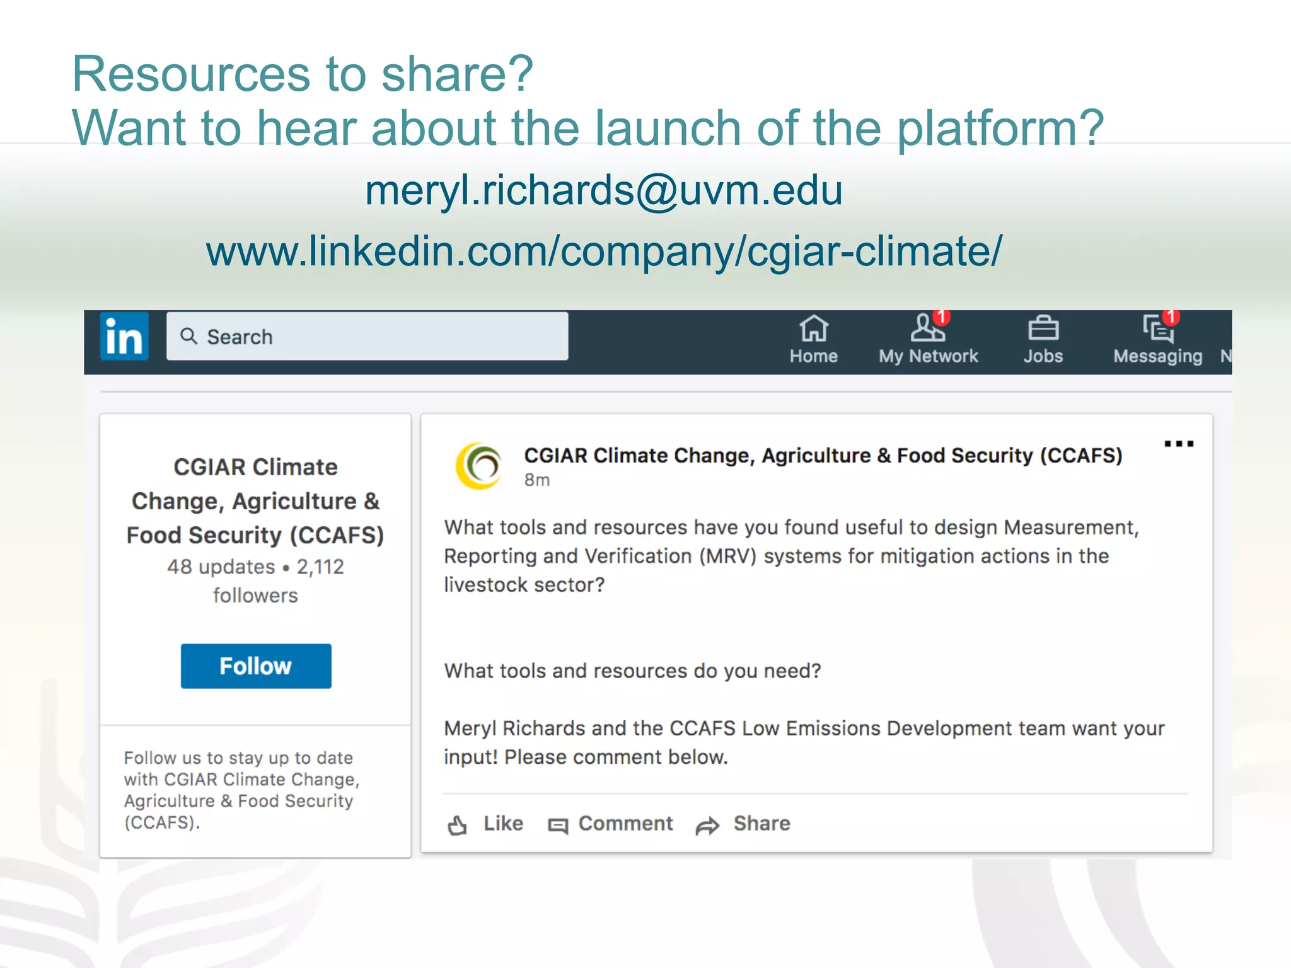Click the blue Follow button
Screen dimensions: 1291x968
pos(256,666)
